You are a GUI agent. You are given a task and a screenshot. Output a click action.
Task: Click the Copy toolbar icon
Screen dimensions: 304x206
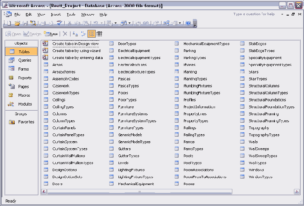(77, 23)
